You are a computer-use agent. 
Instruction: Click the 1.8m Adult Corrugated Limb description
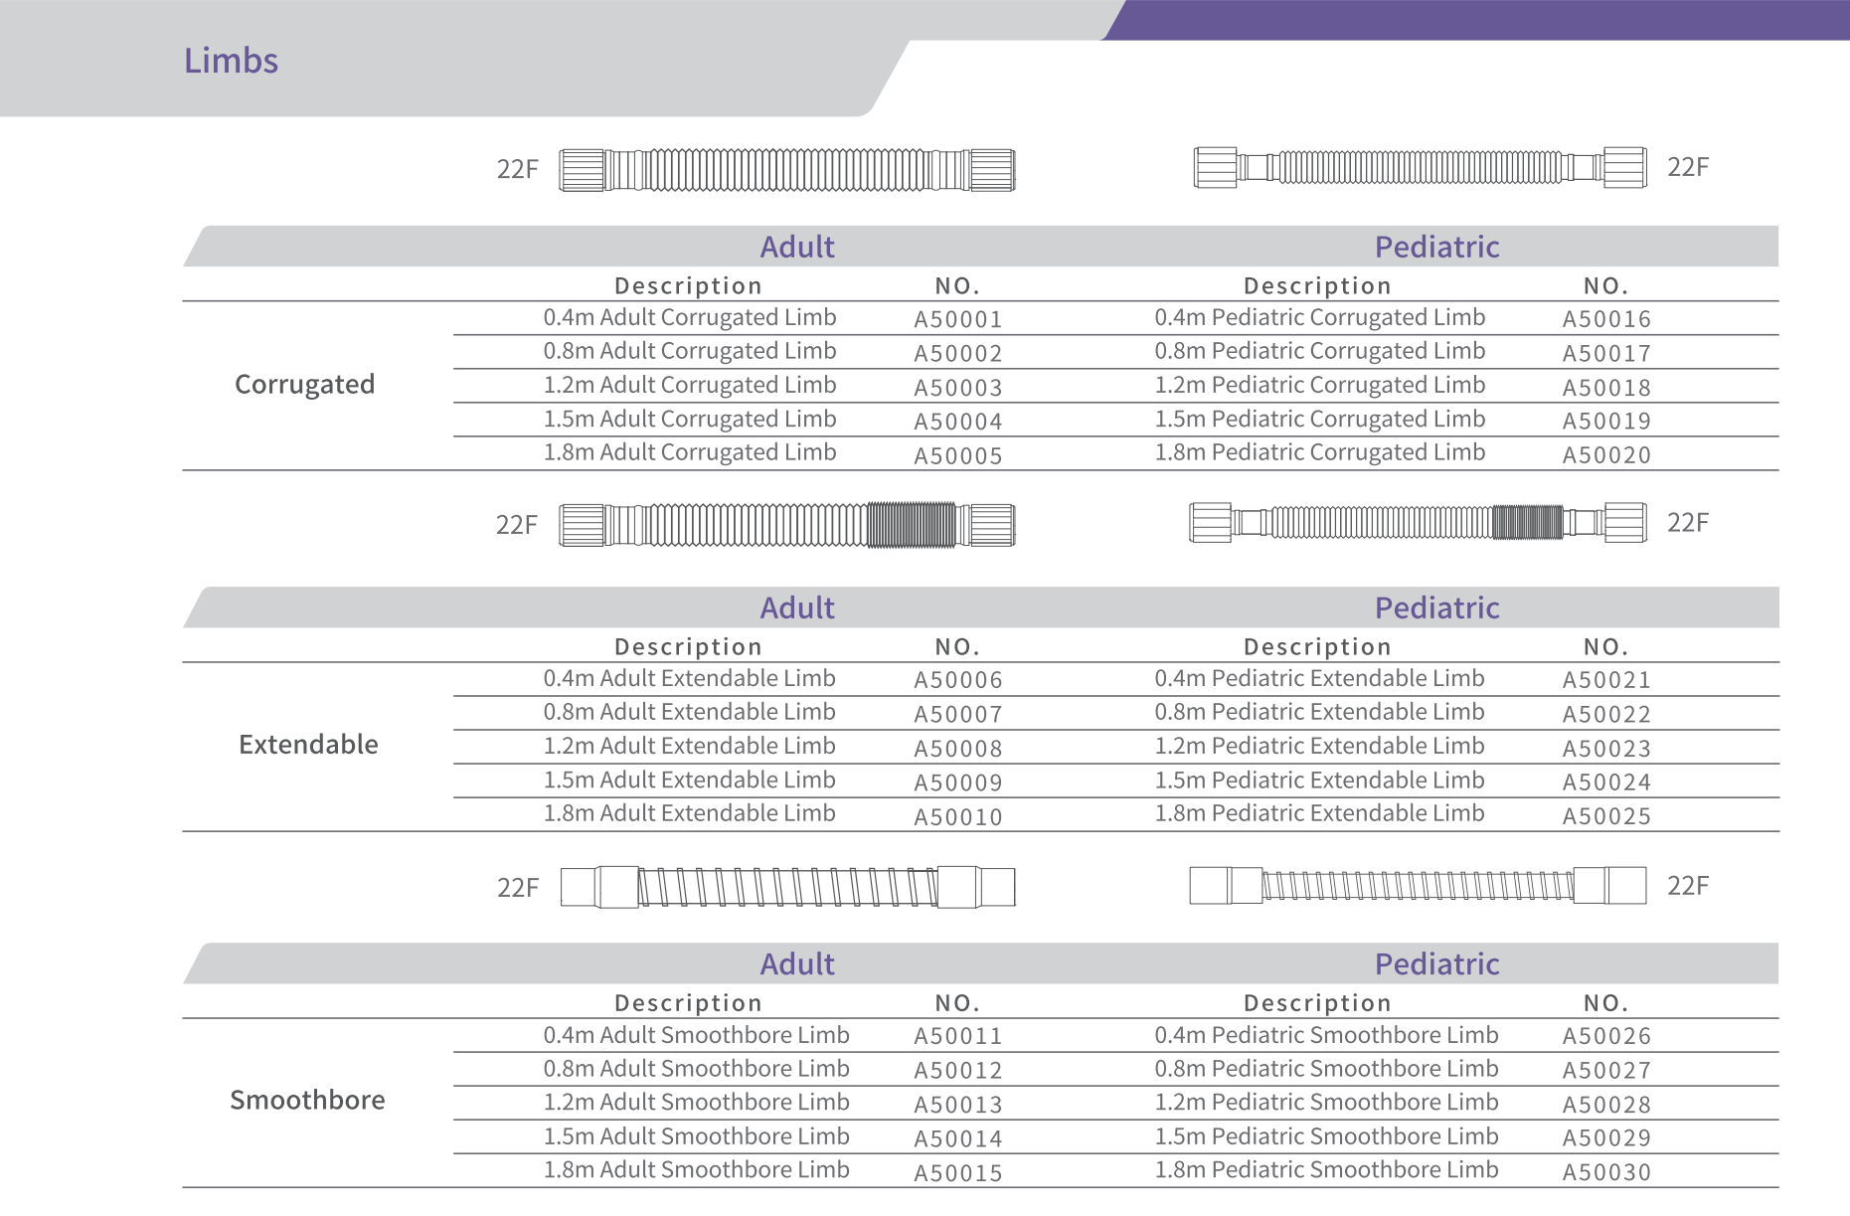click(x=689, y=452)
